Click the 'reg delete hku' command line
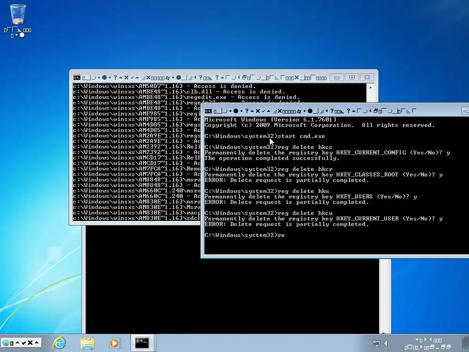Image resolution: width=469 pixels, height=352 pixels. coord(267,191)
